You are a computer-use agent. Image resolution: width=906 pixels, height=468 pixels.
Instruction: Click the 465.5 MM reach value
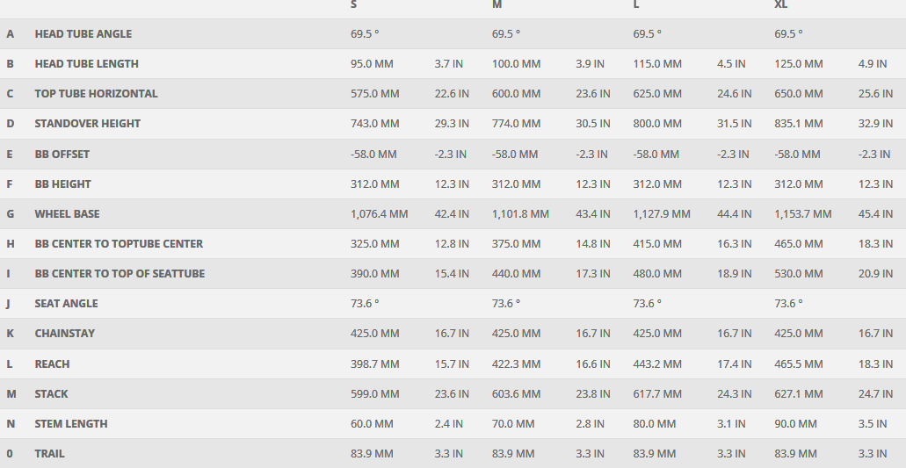799,364
